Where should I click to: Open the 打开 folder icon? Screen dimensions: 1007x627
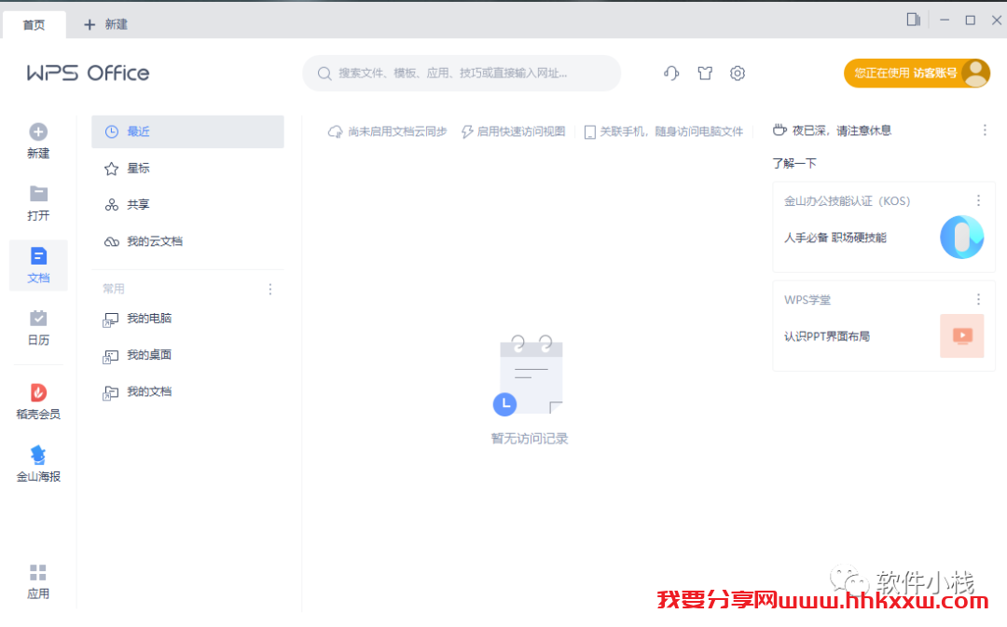pos(38,193)
